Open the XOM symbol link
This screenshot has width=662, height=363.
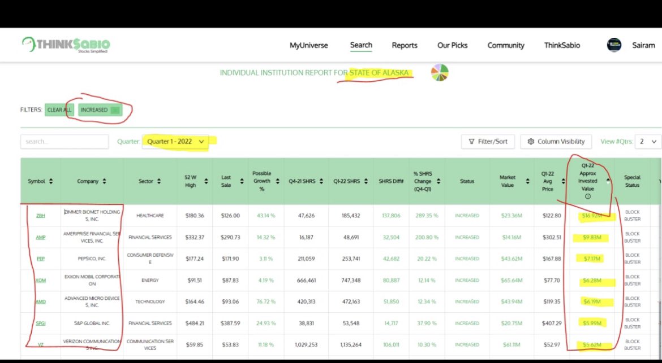(x=41, y=281)
